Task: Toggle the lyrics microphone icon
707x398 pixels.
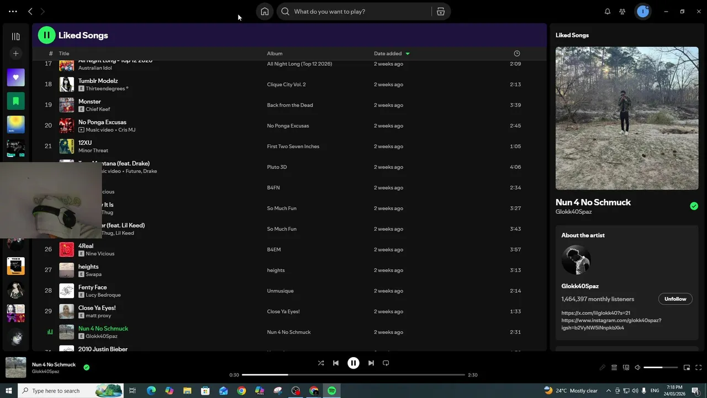Action: (x=602, y=368)
